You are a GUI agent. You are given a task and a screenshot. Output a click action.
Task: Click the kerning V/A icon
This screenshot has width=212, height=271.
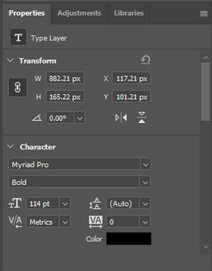(x=15, y=222)
